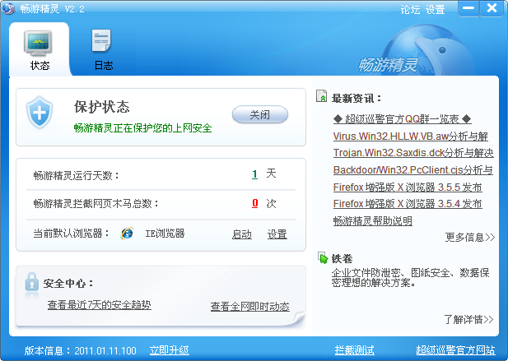Click the green arrow icon beside 铁卷
508x361 pixels.
coord(323,258)
